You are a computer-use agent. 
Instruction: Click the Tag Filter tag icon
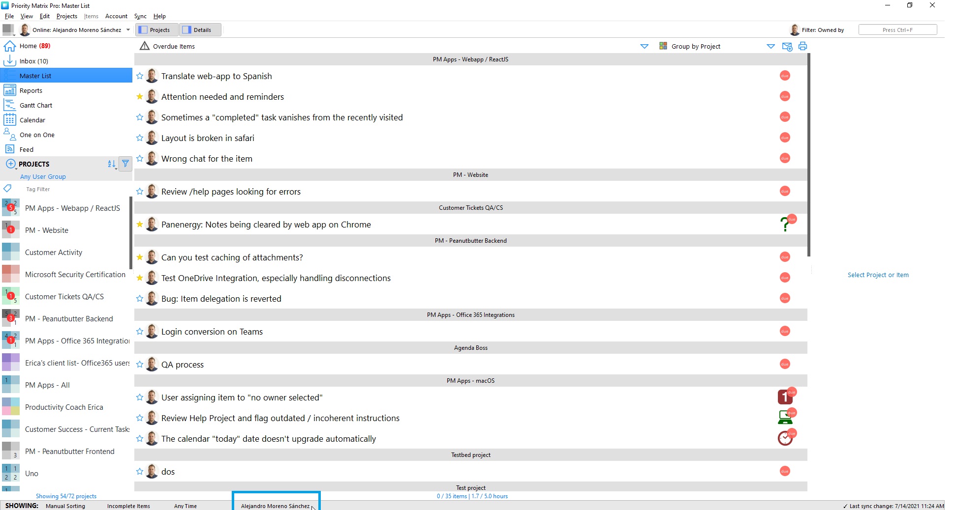point(7,189)
